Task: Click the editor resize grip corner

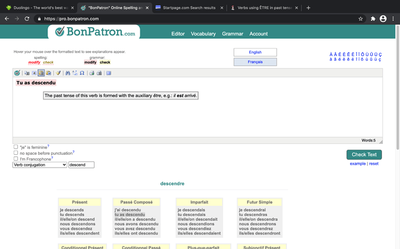Action: [x=381, y=142]
